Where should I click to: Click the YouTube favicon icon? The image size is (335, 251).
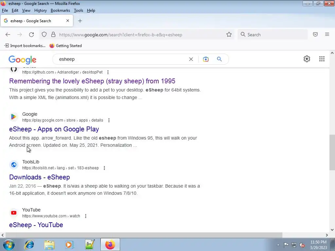click(x=14, y=212)
